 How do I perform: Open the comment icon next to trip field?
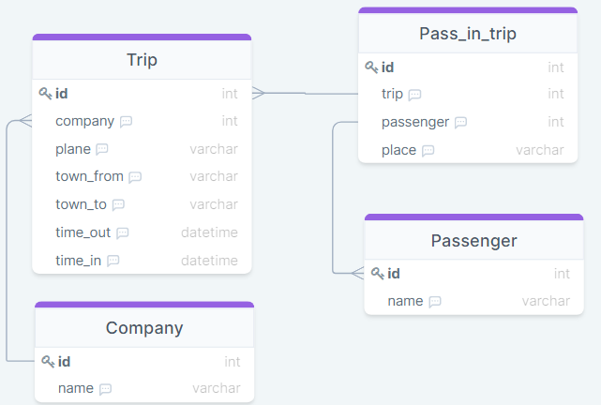point(414,95)
